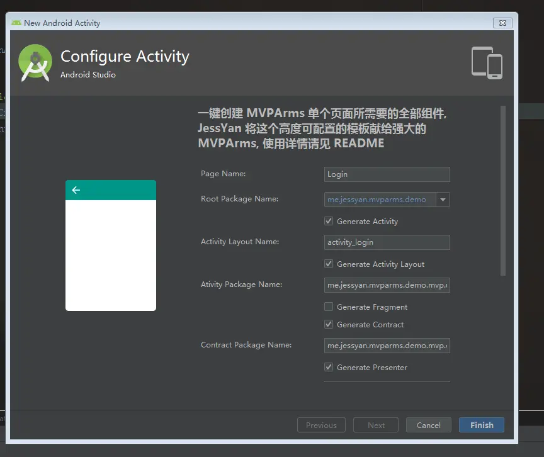
Task: Select the Activity Layout Name field
Action: pyautogui.click(x=387, y=242)
